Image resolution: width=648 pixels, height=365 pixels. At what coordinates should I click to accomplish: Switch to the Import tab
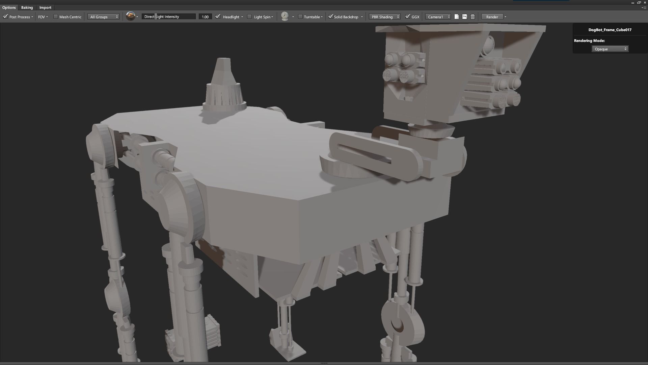tap(45, 7)
